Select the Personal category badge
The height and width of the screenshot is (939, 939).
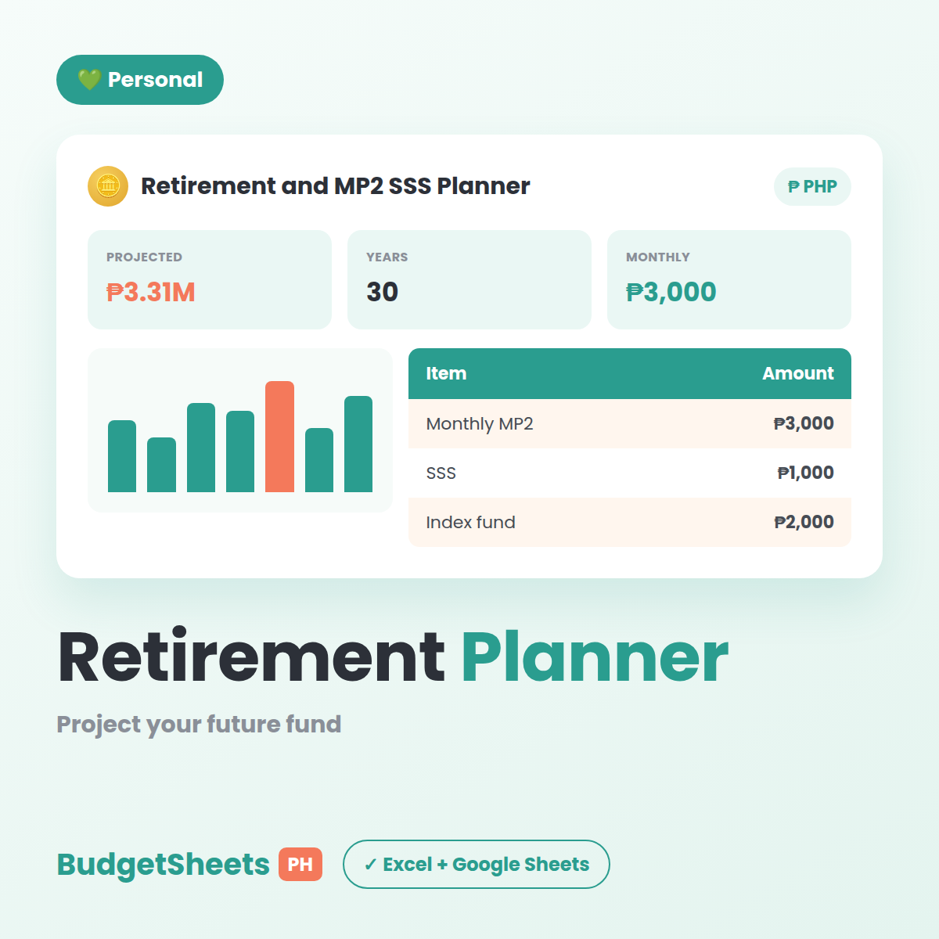coord(140,80)
